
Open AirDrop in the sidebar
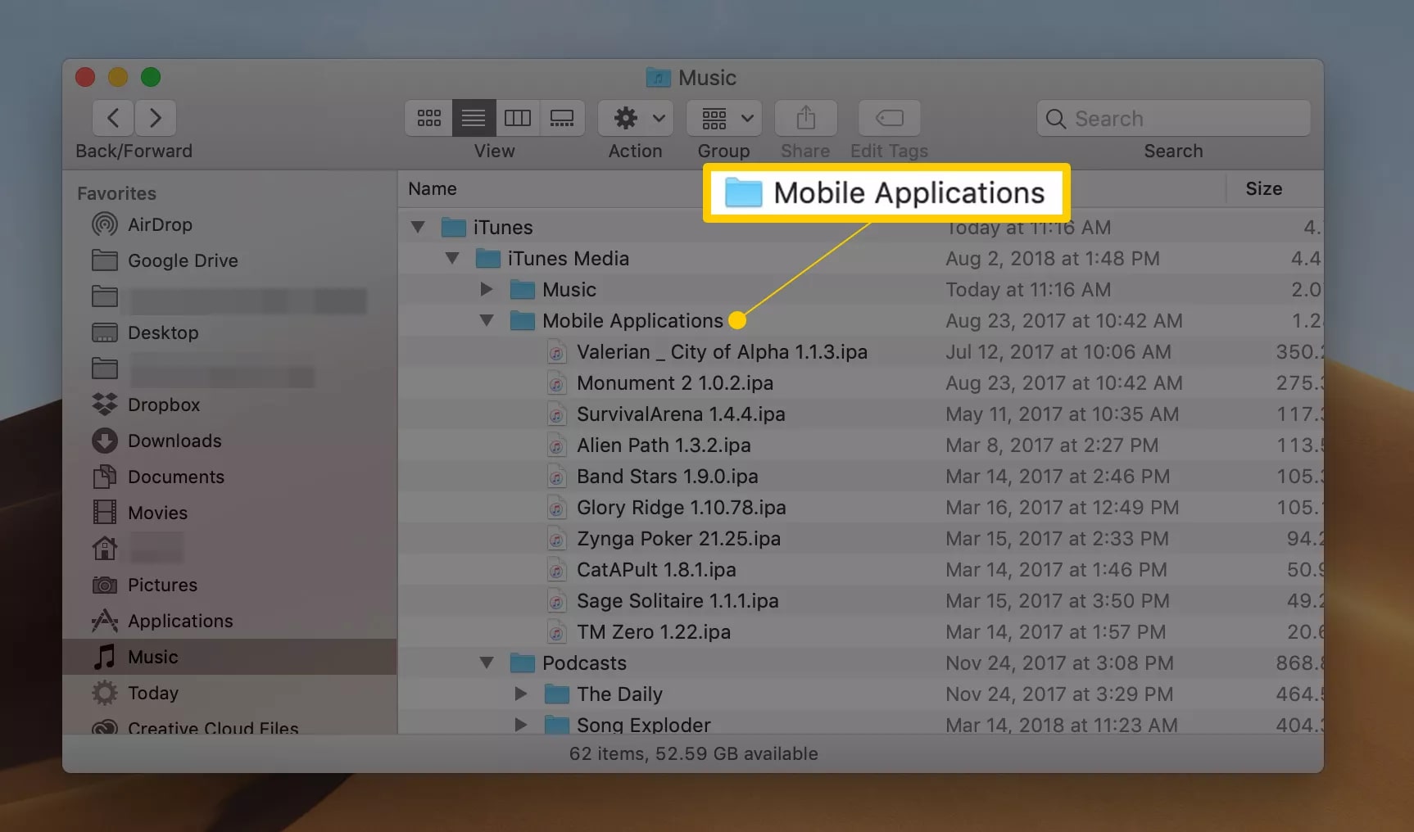[x=160, y=224]
